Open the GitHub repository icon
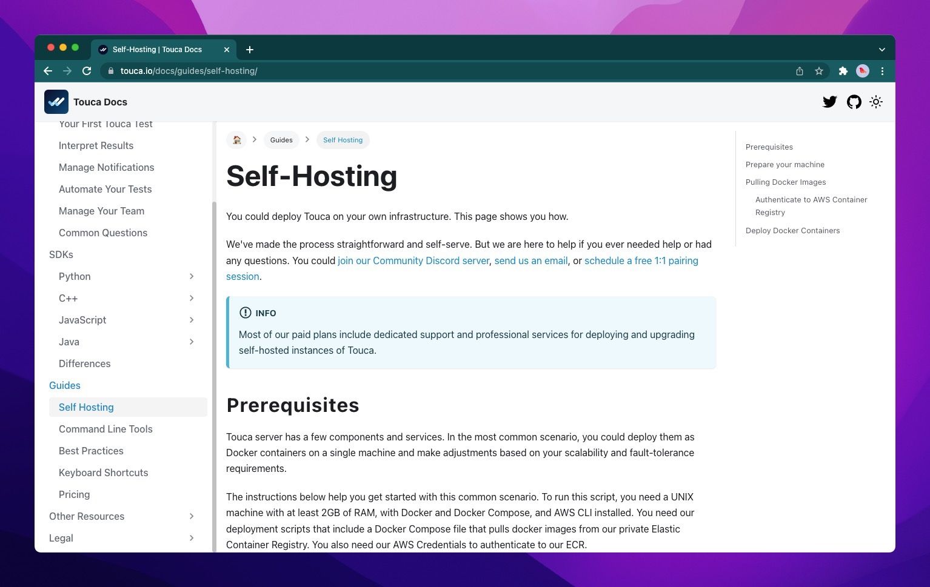The image size is (930, 587). pyautogui.click(x=854, y=102)
